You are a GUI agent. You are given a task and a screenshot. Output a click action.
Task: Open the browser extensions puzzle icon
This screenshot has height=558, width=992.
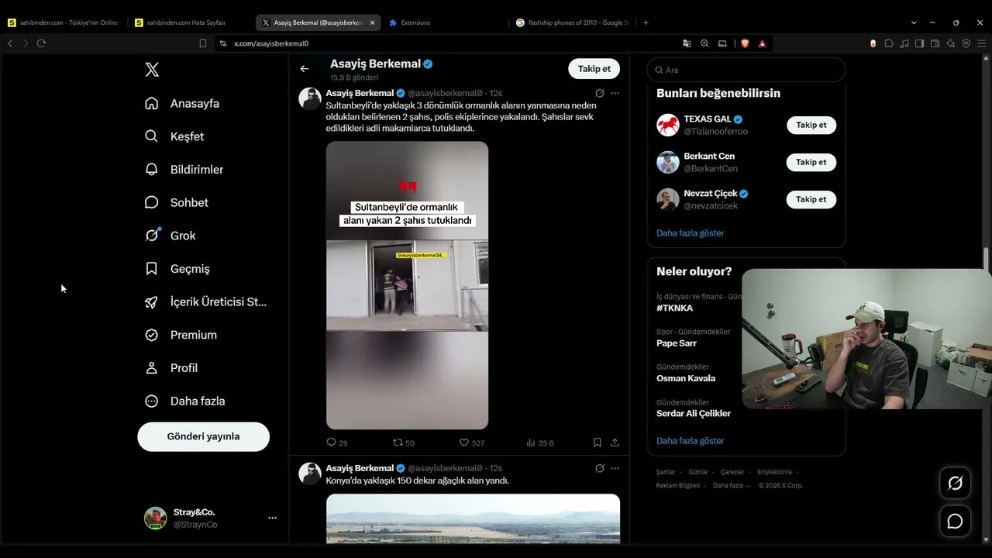(889, 43)
